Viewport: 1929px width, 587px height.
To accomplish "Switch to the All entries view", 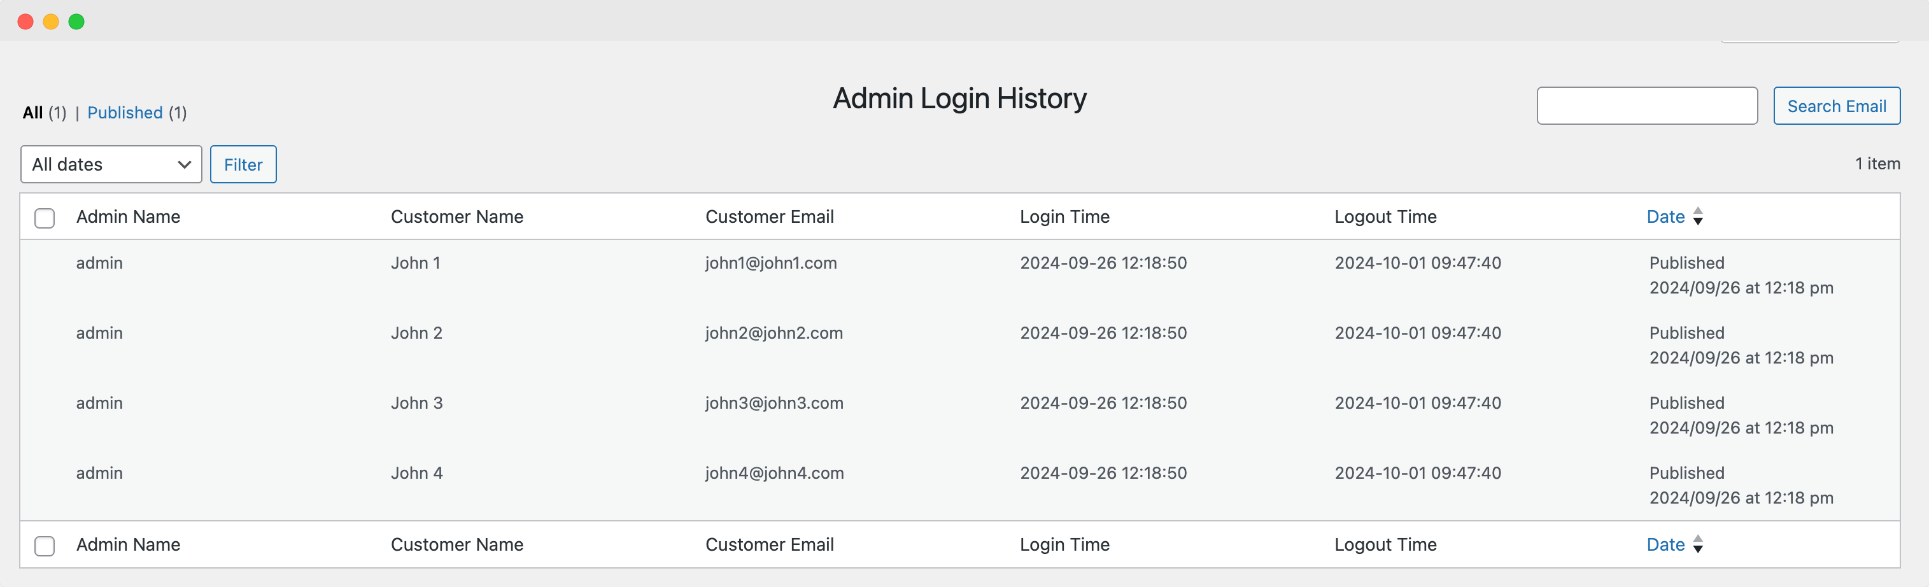I will point(32,112).
